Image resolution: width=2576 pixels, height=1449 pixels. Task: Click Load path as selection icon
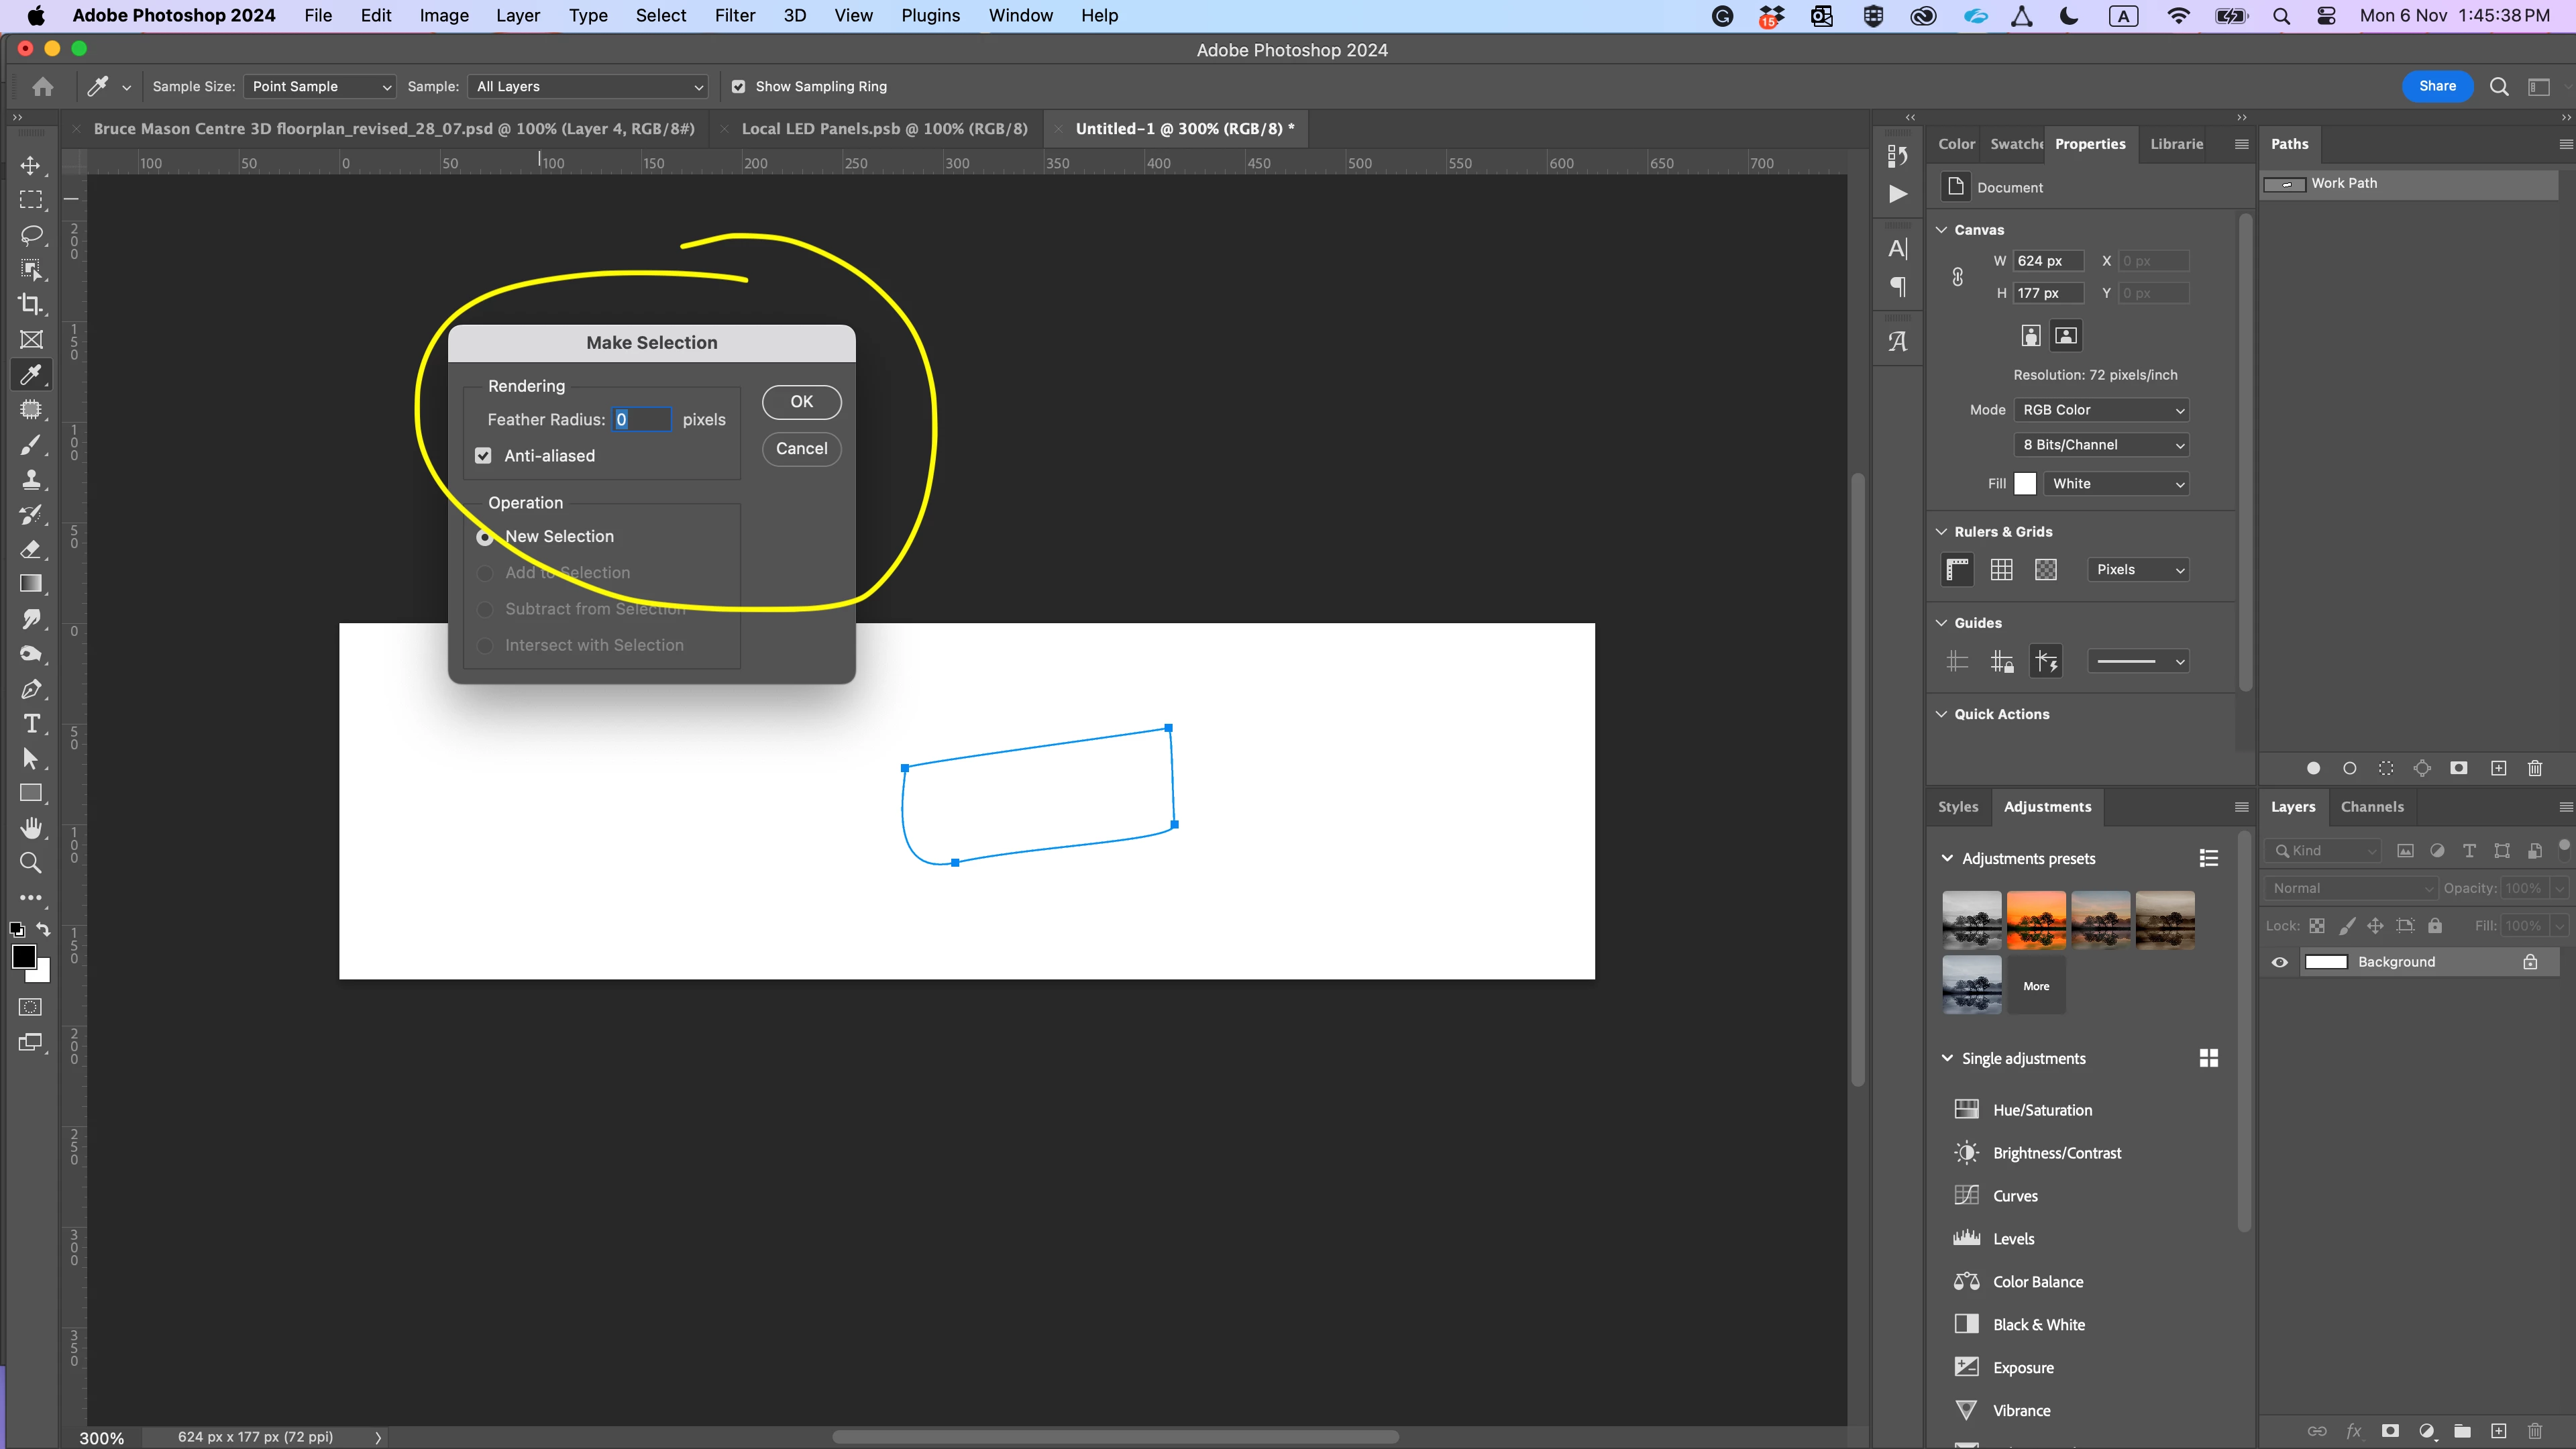click(2386, 768)
